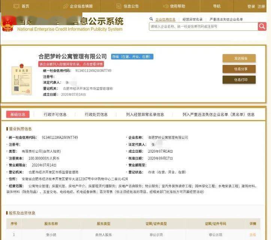Viewport: 271px width, 240px height.
Task: Focus the enterprise name search input field
Action: (x=203, y=27)
